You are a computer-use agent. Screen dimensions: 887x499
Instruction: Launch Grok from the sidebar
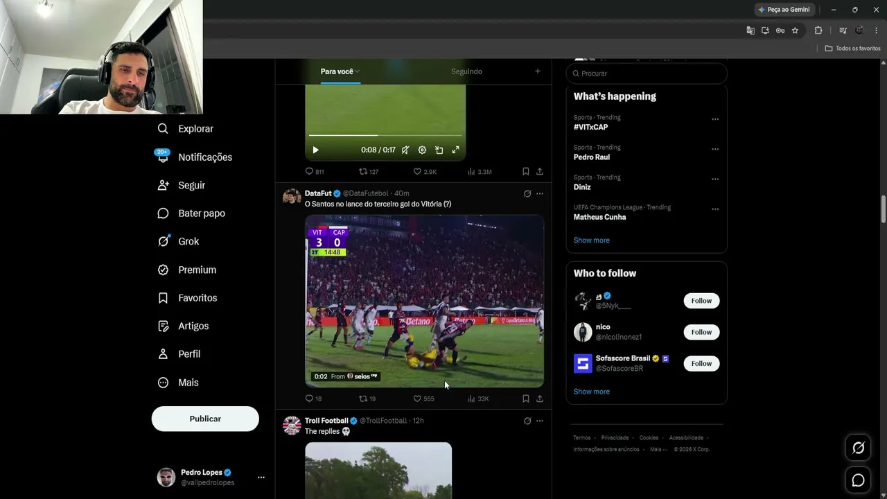[x=178, y=242]
